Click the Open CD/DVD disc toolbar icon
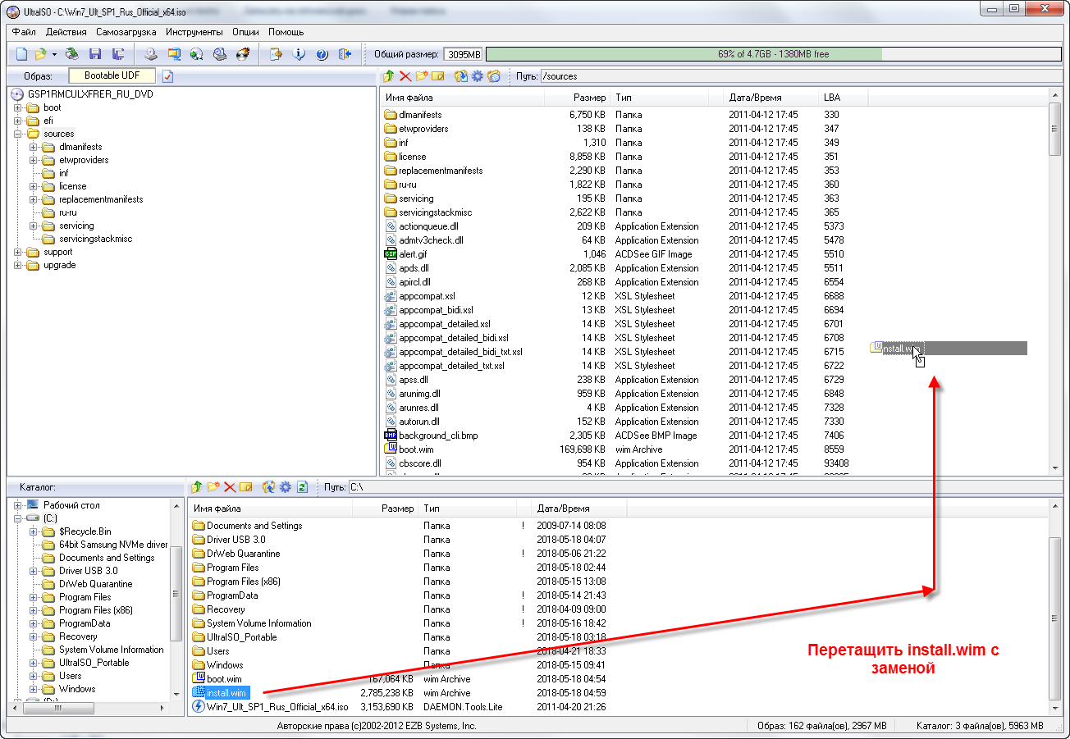This screenshot has width=1070, height=739. tap(72, 54)
